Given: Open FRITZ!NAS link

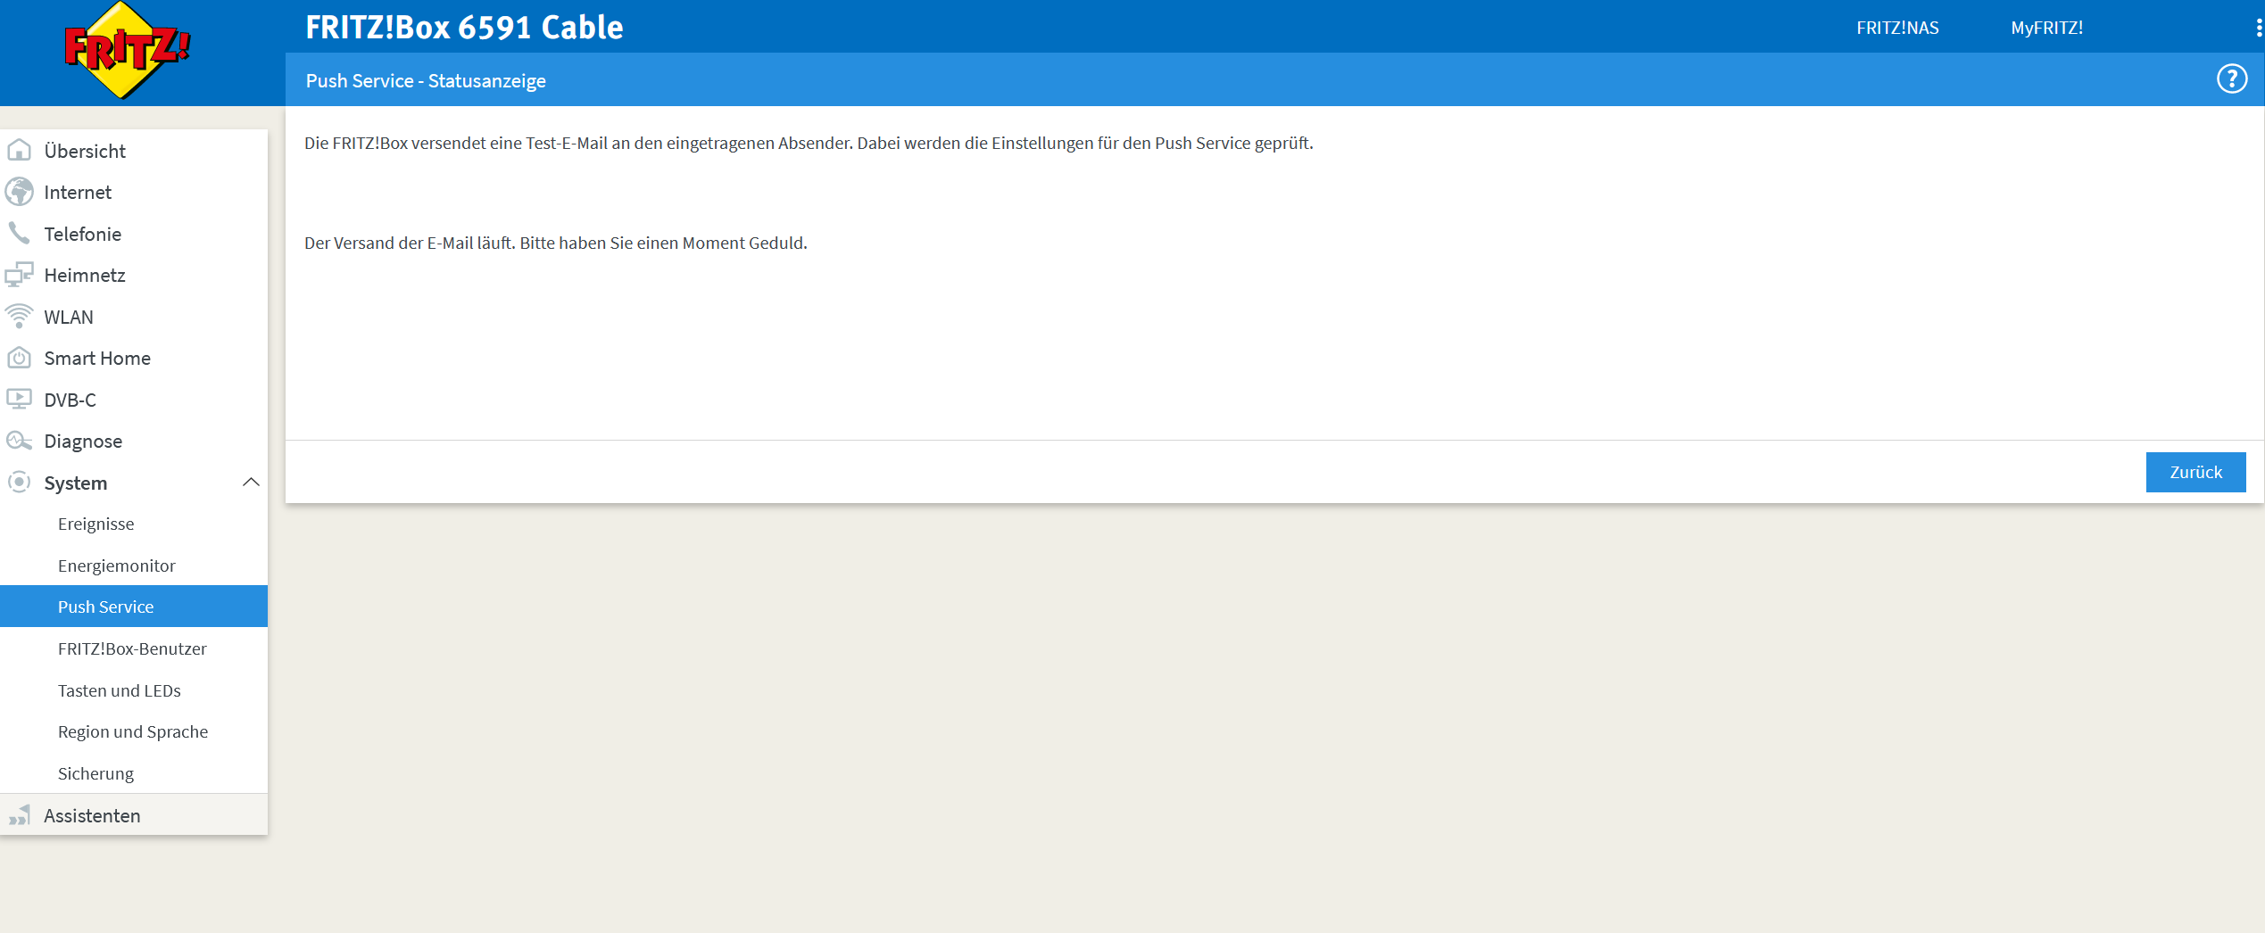Looking at the screenshot, I should tap(1897, 28).
